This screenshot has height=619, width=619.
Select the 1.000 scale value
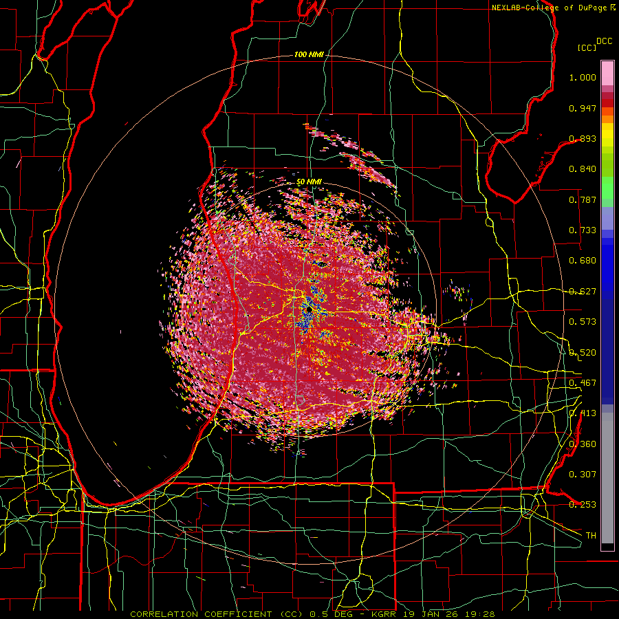583,77
